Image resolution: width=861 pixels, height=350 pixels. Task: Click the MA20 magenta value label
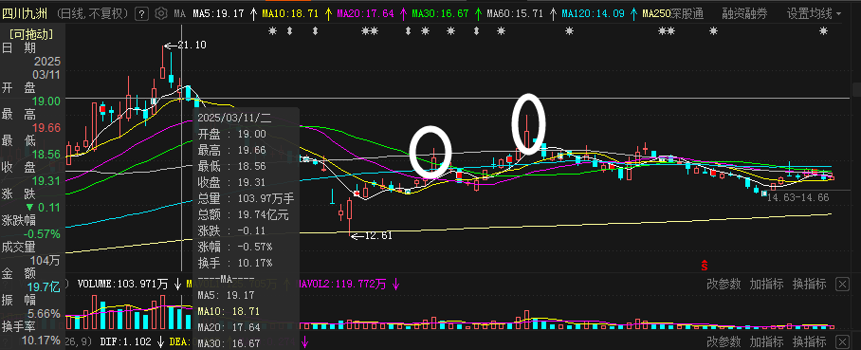coord(365,13)
